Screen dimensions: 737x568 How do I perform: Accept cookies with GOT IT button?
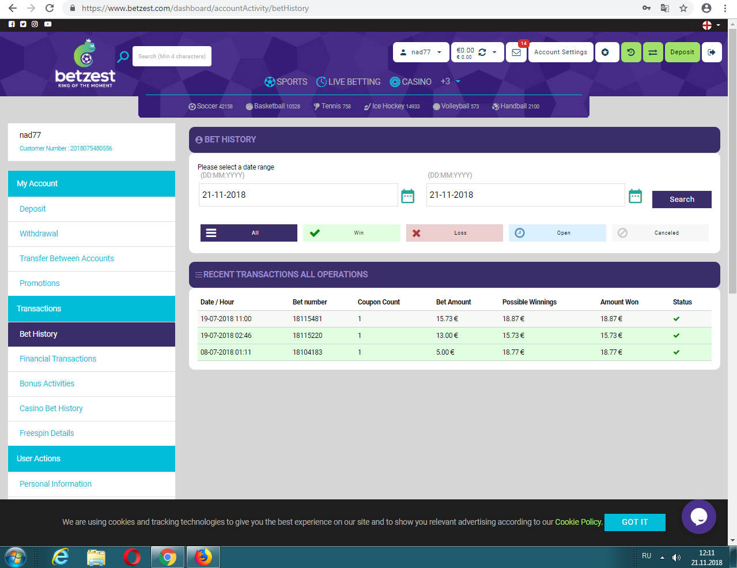coord(634,522)
